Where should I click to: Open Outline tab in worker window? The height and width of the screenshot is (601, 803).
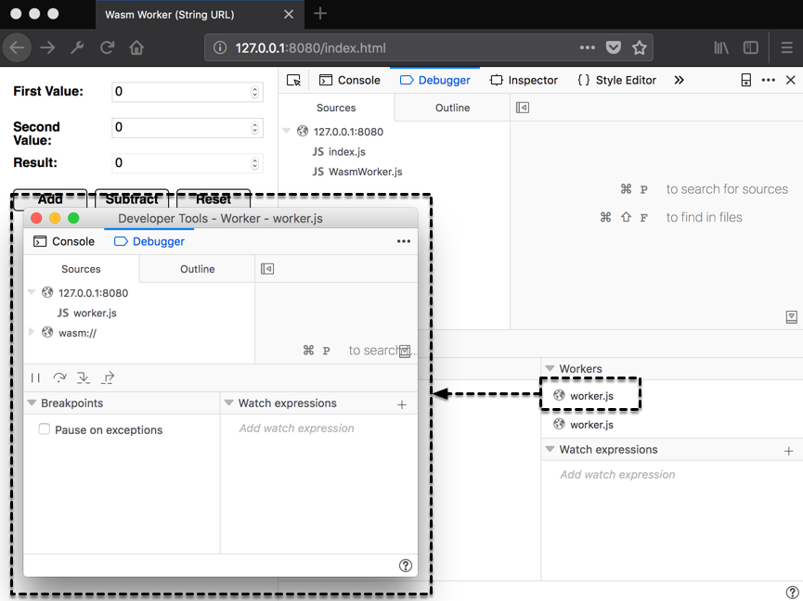click(197, 269)
